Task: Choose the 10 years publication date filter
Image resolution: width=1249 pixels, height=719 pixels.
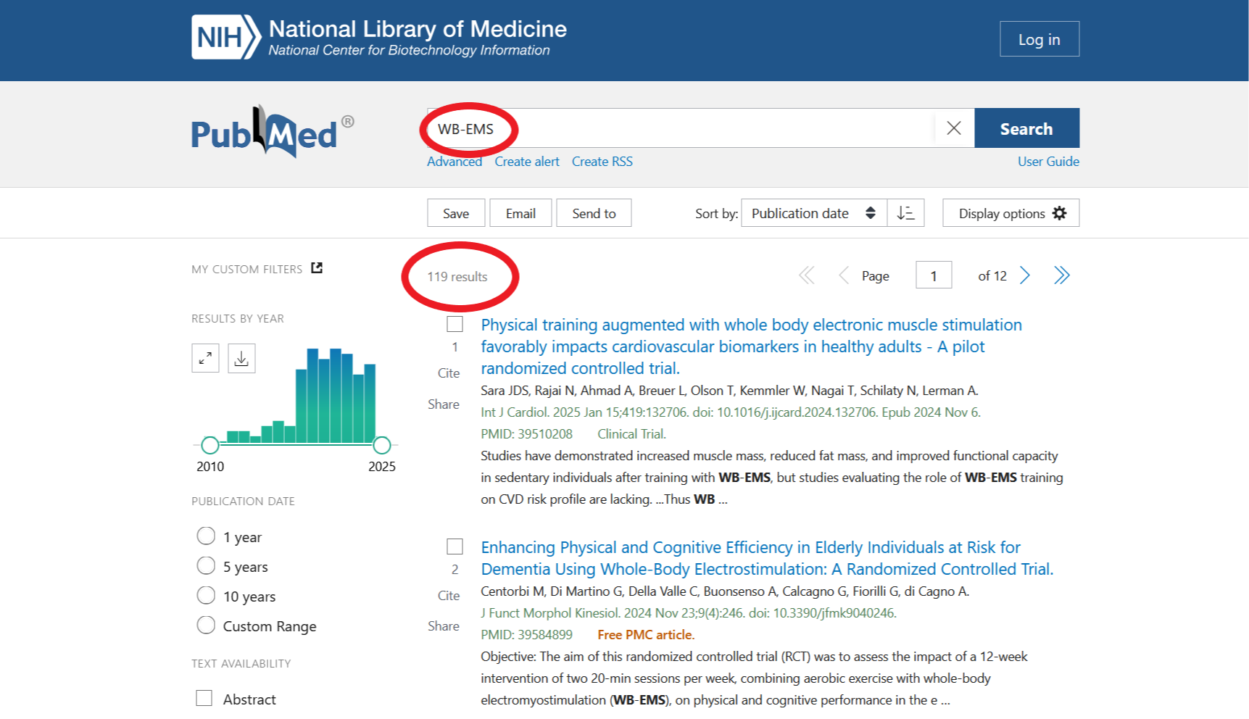Action: pyautogui.click(x=206, y=595)
